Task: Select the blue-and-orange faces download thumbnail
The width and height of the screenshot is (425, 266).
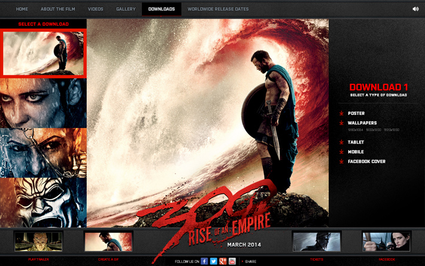Action: pos(43,153)
